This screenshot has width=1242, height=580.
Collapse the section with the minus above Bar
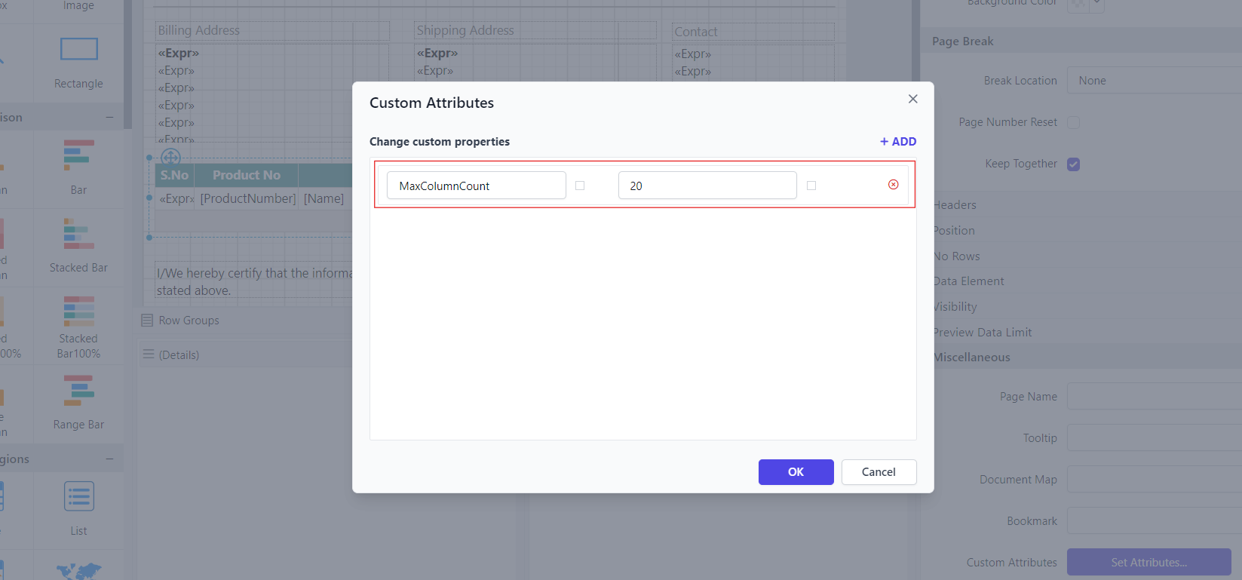(x=109, y=118)
